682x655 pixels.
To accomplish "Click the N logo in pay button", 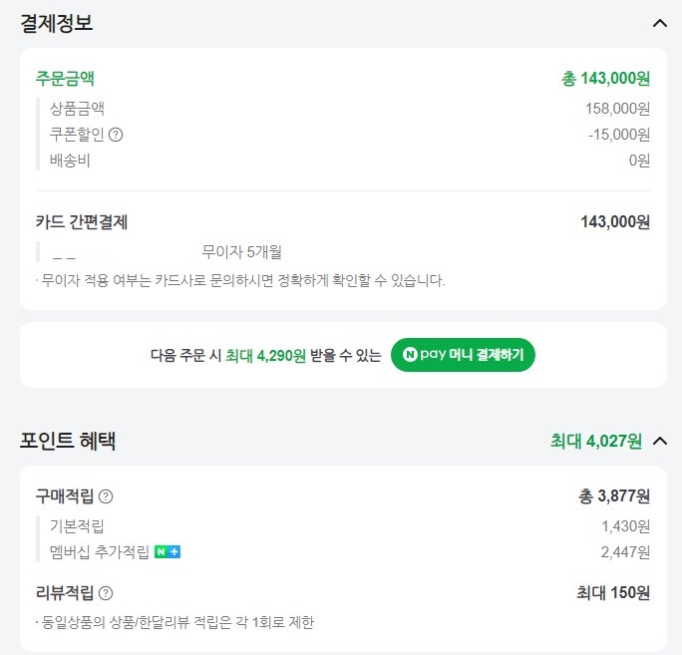I will click(410, 355).
